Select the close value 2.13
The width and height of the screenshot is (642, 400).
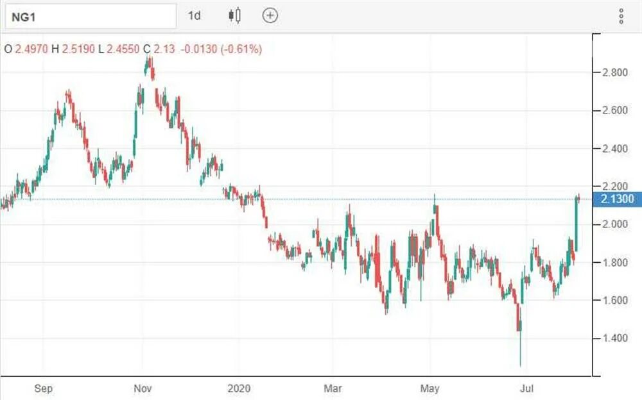164,49
